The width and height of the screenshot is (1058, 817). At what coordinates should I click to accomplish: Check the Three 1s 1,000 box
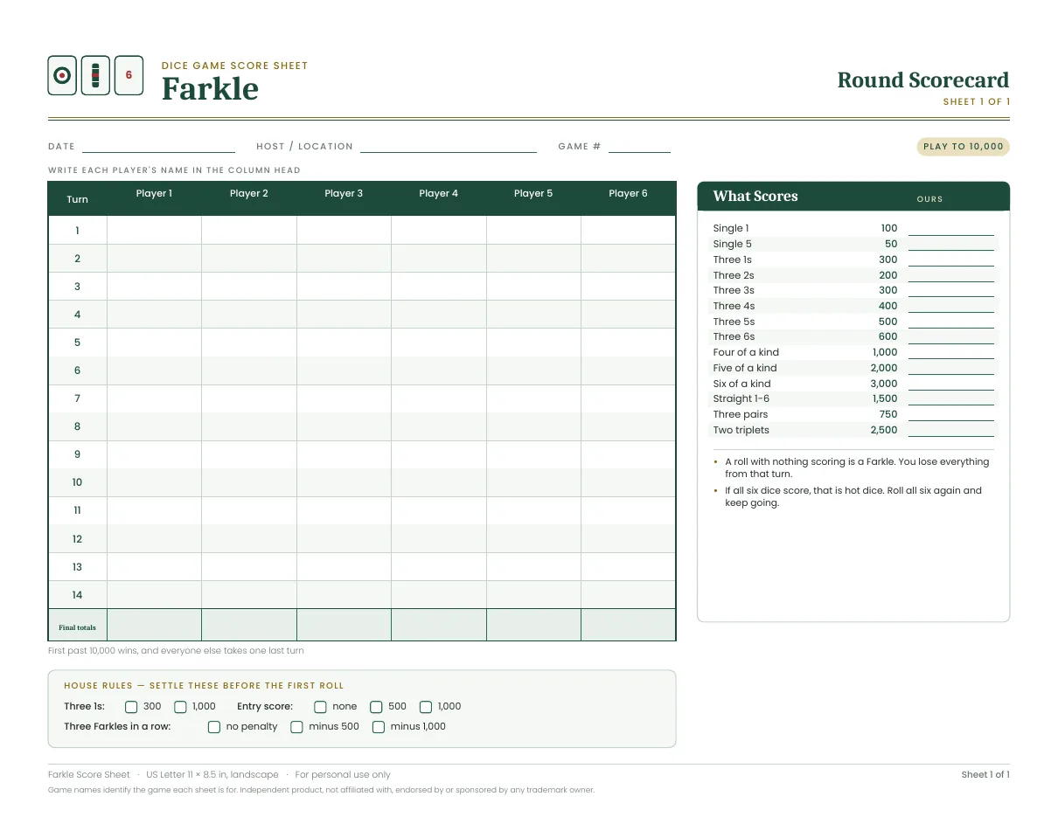tap(180, 707)
